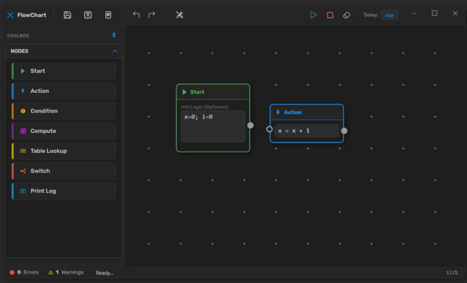The width and height of the screenshot is (467, 283).
Task: Click the Start node's output connector port
Action: point(251,126)
